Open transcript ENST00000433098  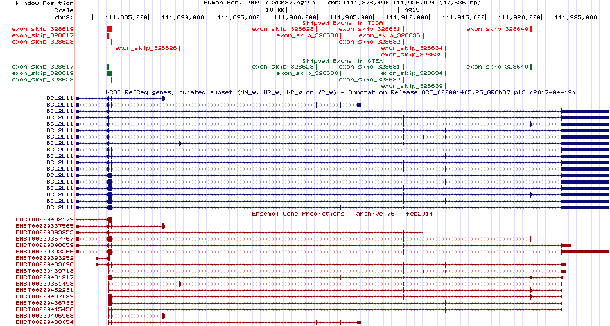[45, 264]
